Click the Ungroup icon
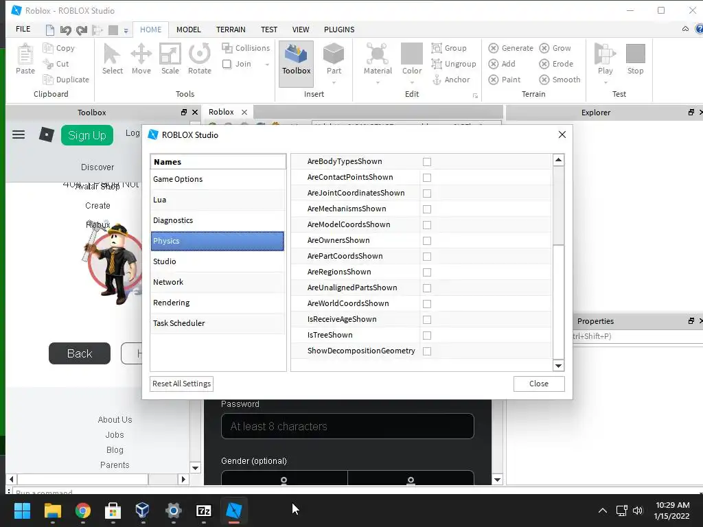The height and width of the screenshot is (527, 703). tap(436, 64)
